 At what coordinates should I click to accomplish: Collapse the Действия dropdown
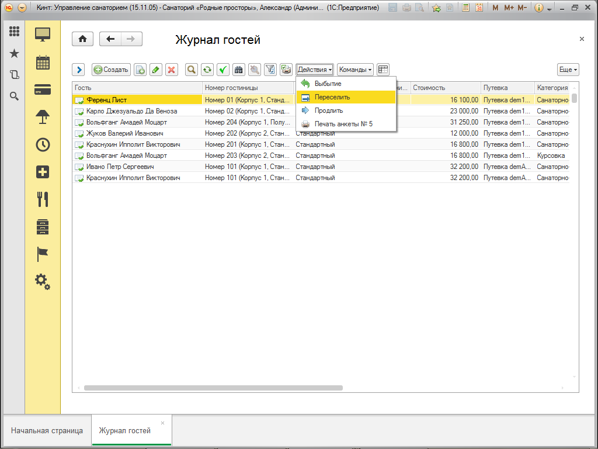point(315,70)
